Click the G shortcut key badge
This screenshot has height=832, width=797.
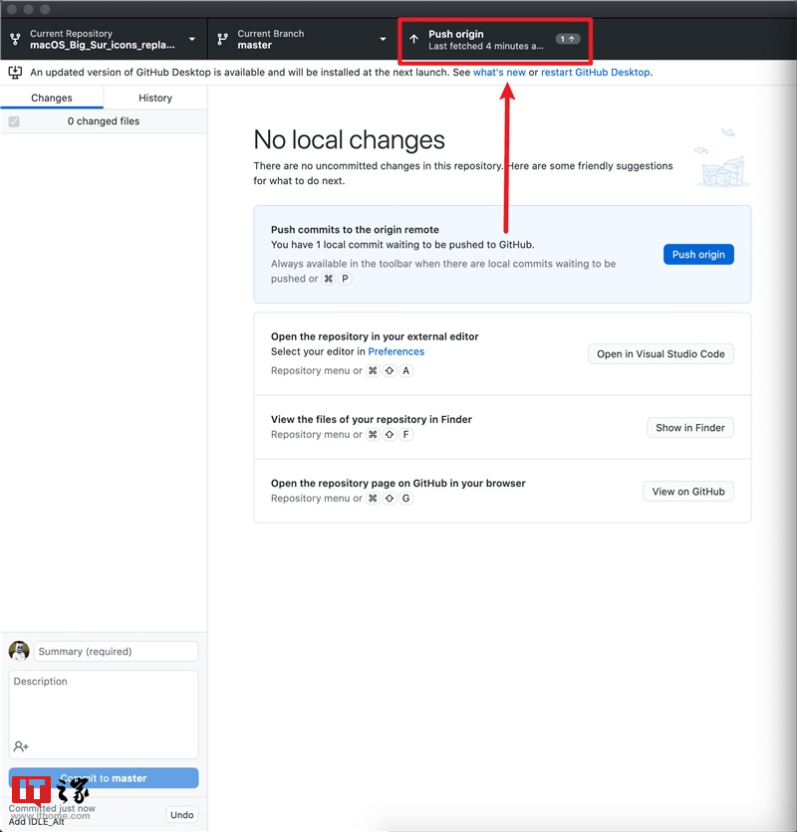(x=405, y=499)
